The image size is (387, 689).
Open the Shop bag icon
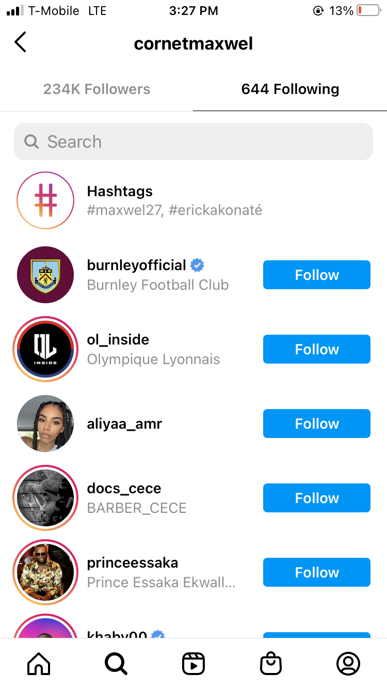tap(271, 663)
